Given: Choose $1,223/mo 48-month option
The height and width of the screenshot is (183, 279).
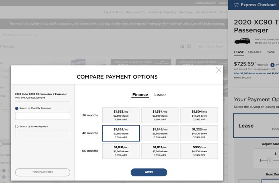Looking at the screenshot, I should pyautogui.click(x=199, y=133).
